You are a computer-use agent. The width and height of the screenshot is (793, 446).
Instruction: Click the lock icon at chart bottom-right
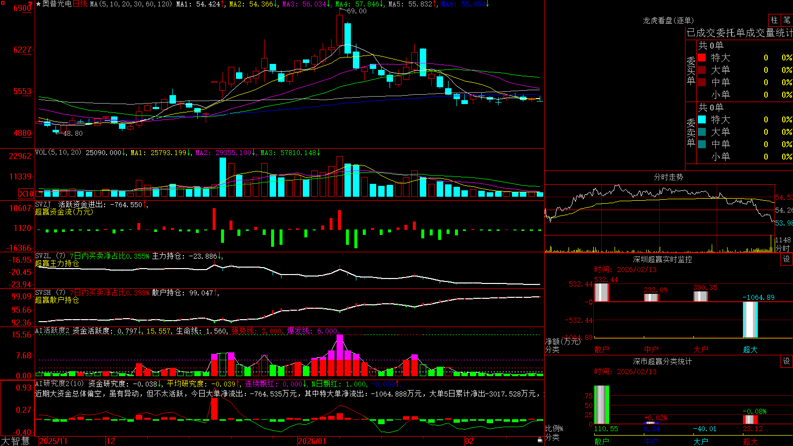tap(540, 440)
